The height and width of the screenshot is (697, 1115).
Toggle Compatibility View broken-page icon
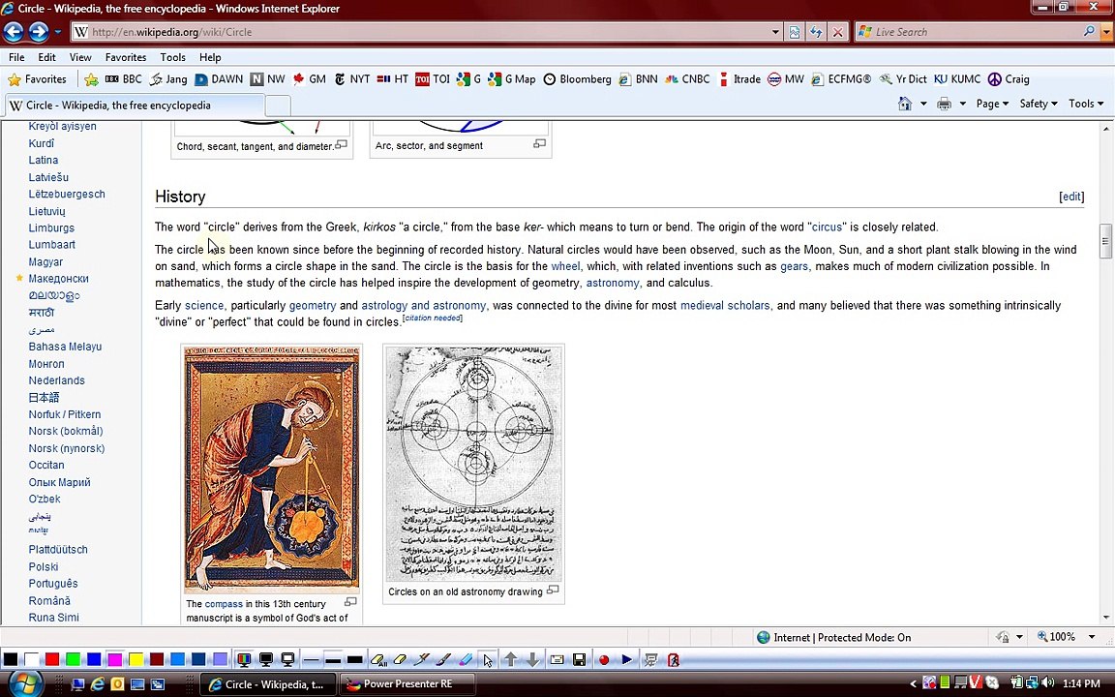pos(795,32)
